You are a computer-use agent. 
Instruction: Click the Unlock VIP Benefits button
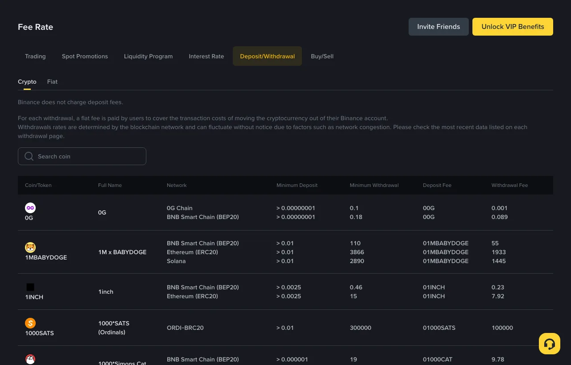(x=513, y=27)
